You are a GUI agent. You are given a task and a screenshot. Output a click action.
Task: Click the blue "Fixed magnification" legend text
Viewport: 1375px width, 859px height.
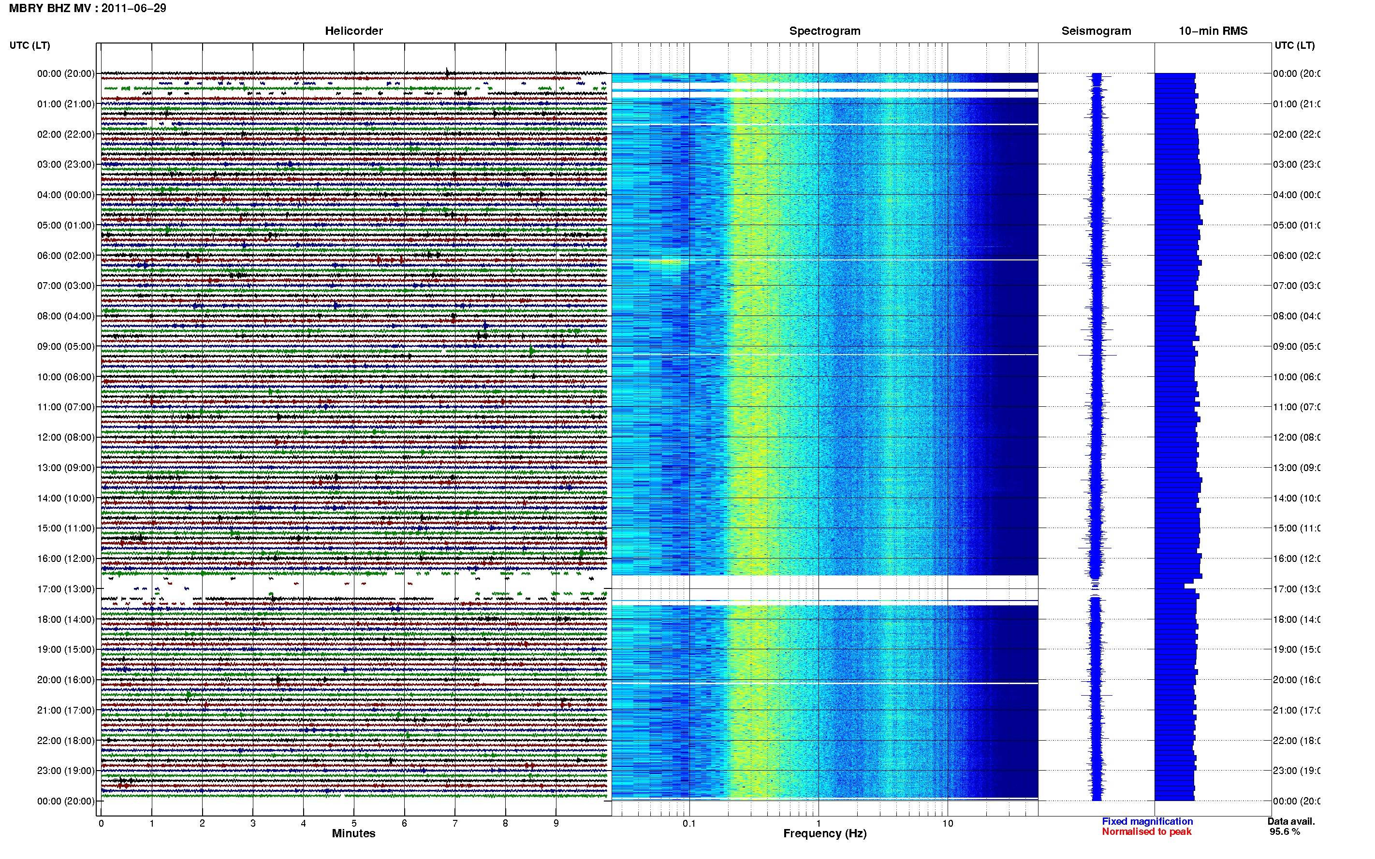[x=1147, y=821]
